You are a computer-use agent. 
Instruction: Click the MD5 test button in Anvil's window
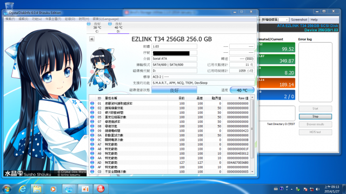point(315,132)
